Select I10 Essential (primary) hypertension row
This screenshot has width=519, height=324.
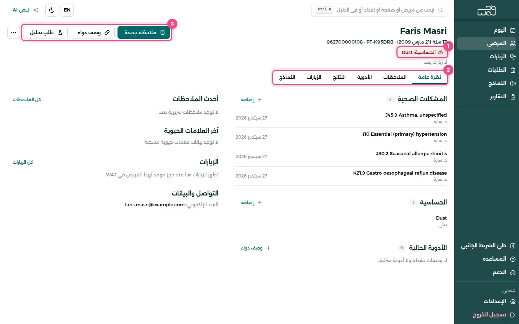pyautogui.click(x=341, y=137)
